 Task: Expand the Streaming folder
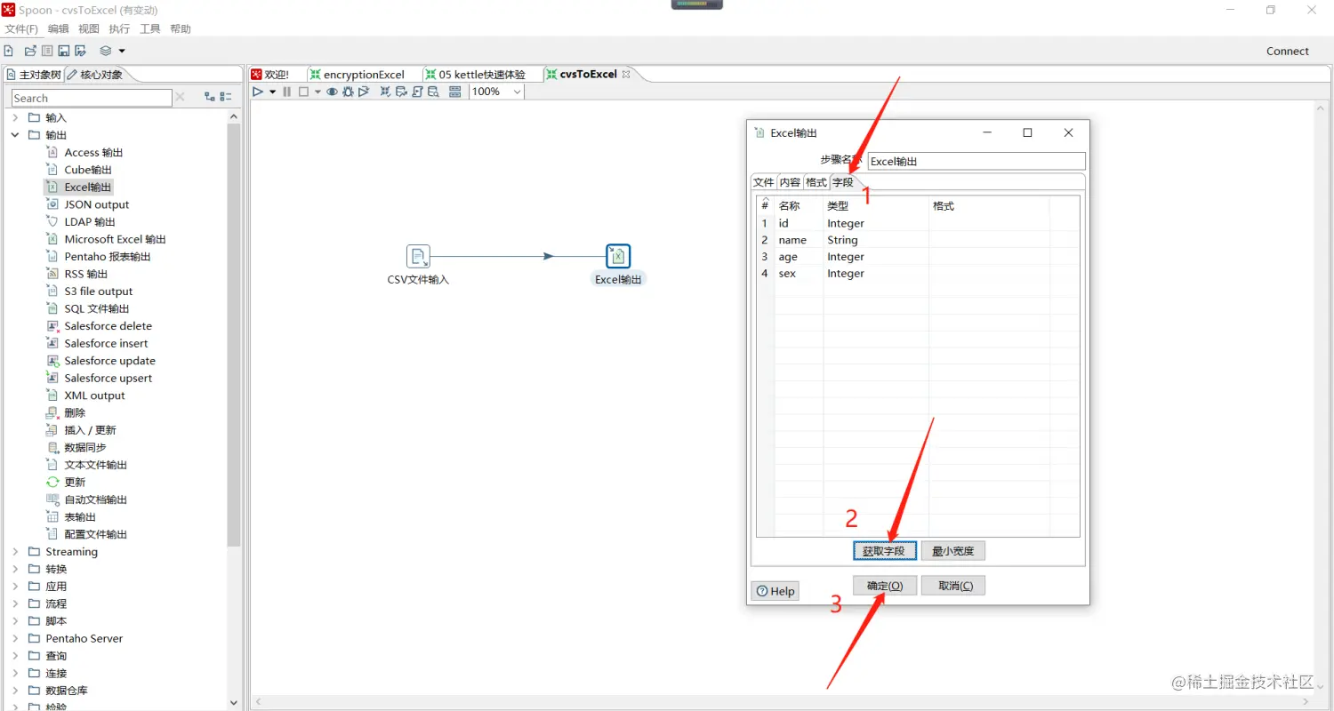point(15,552)
